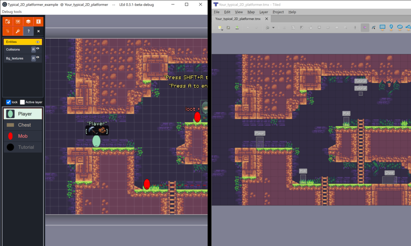Click the green Player color swatch
Screen dimensions: 411x246
(10, 114)
